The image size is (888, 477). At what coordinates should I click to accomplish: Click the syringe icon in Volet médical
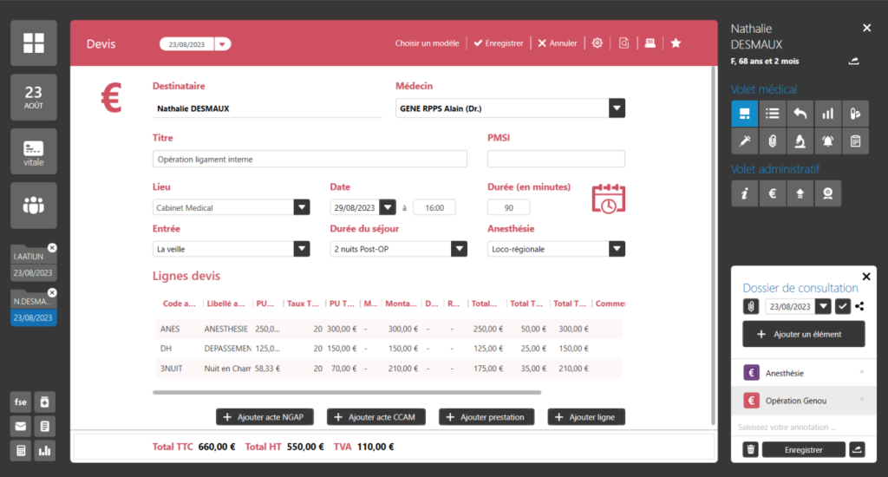(744, 140)
